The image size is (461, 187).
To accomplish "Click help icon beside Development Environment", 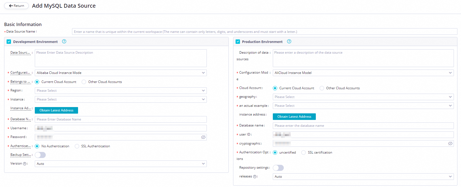I will pyautogui.click(x=64, y=42).
